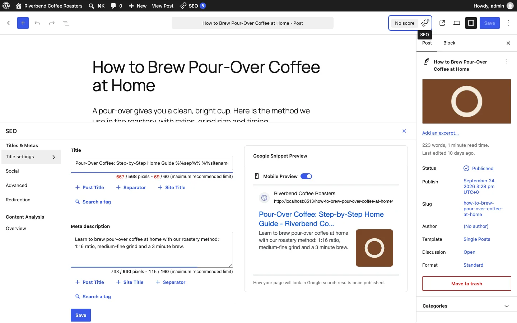Open Discussion setting Open
Image resolution: width=517 pixels, height=323 pixels.
(469, 252)
